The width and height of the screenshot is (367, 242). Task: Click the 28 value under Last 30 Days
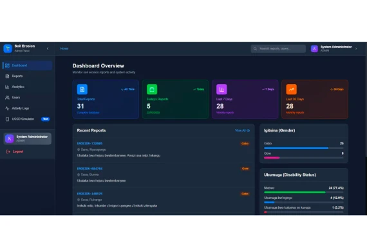coord(290,106)
